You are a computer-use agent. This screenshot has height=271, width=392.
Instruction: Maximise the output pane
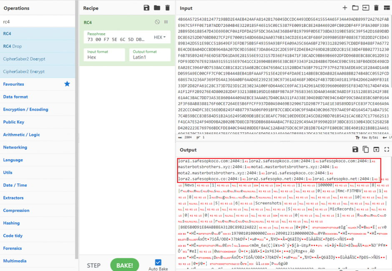[387, 150]
